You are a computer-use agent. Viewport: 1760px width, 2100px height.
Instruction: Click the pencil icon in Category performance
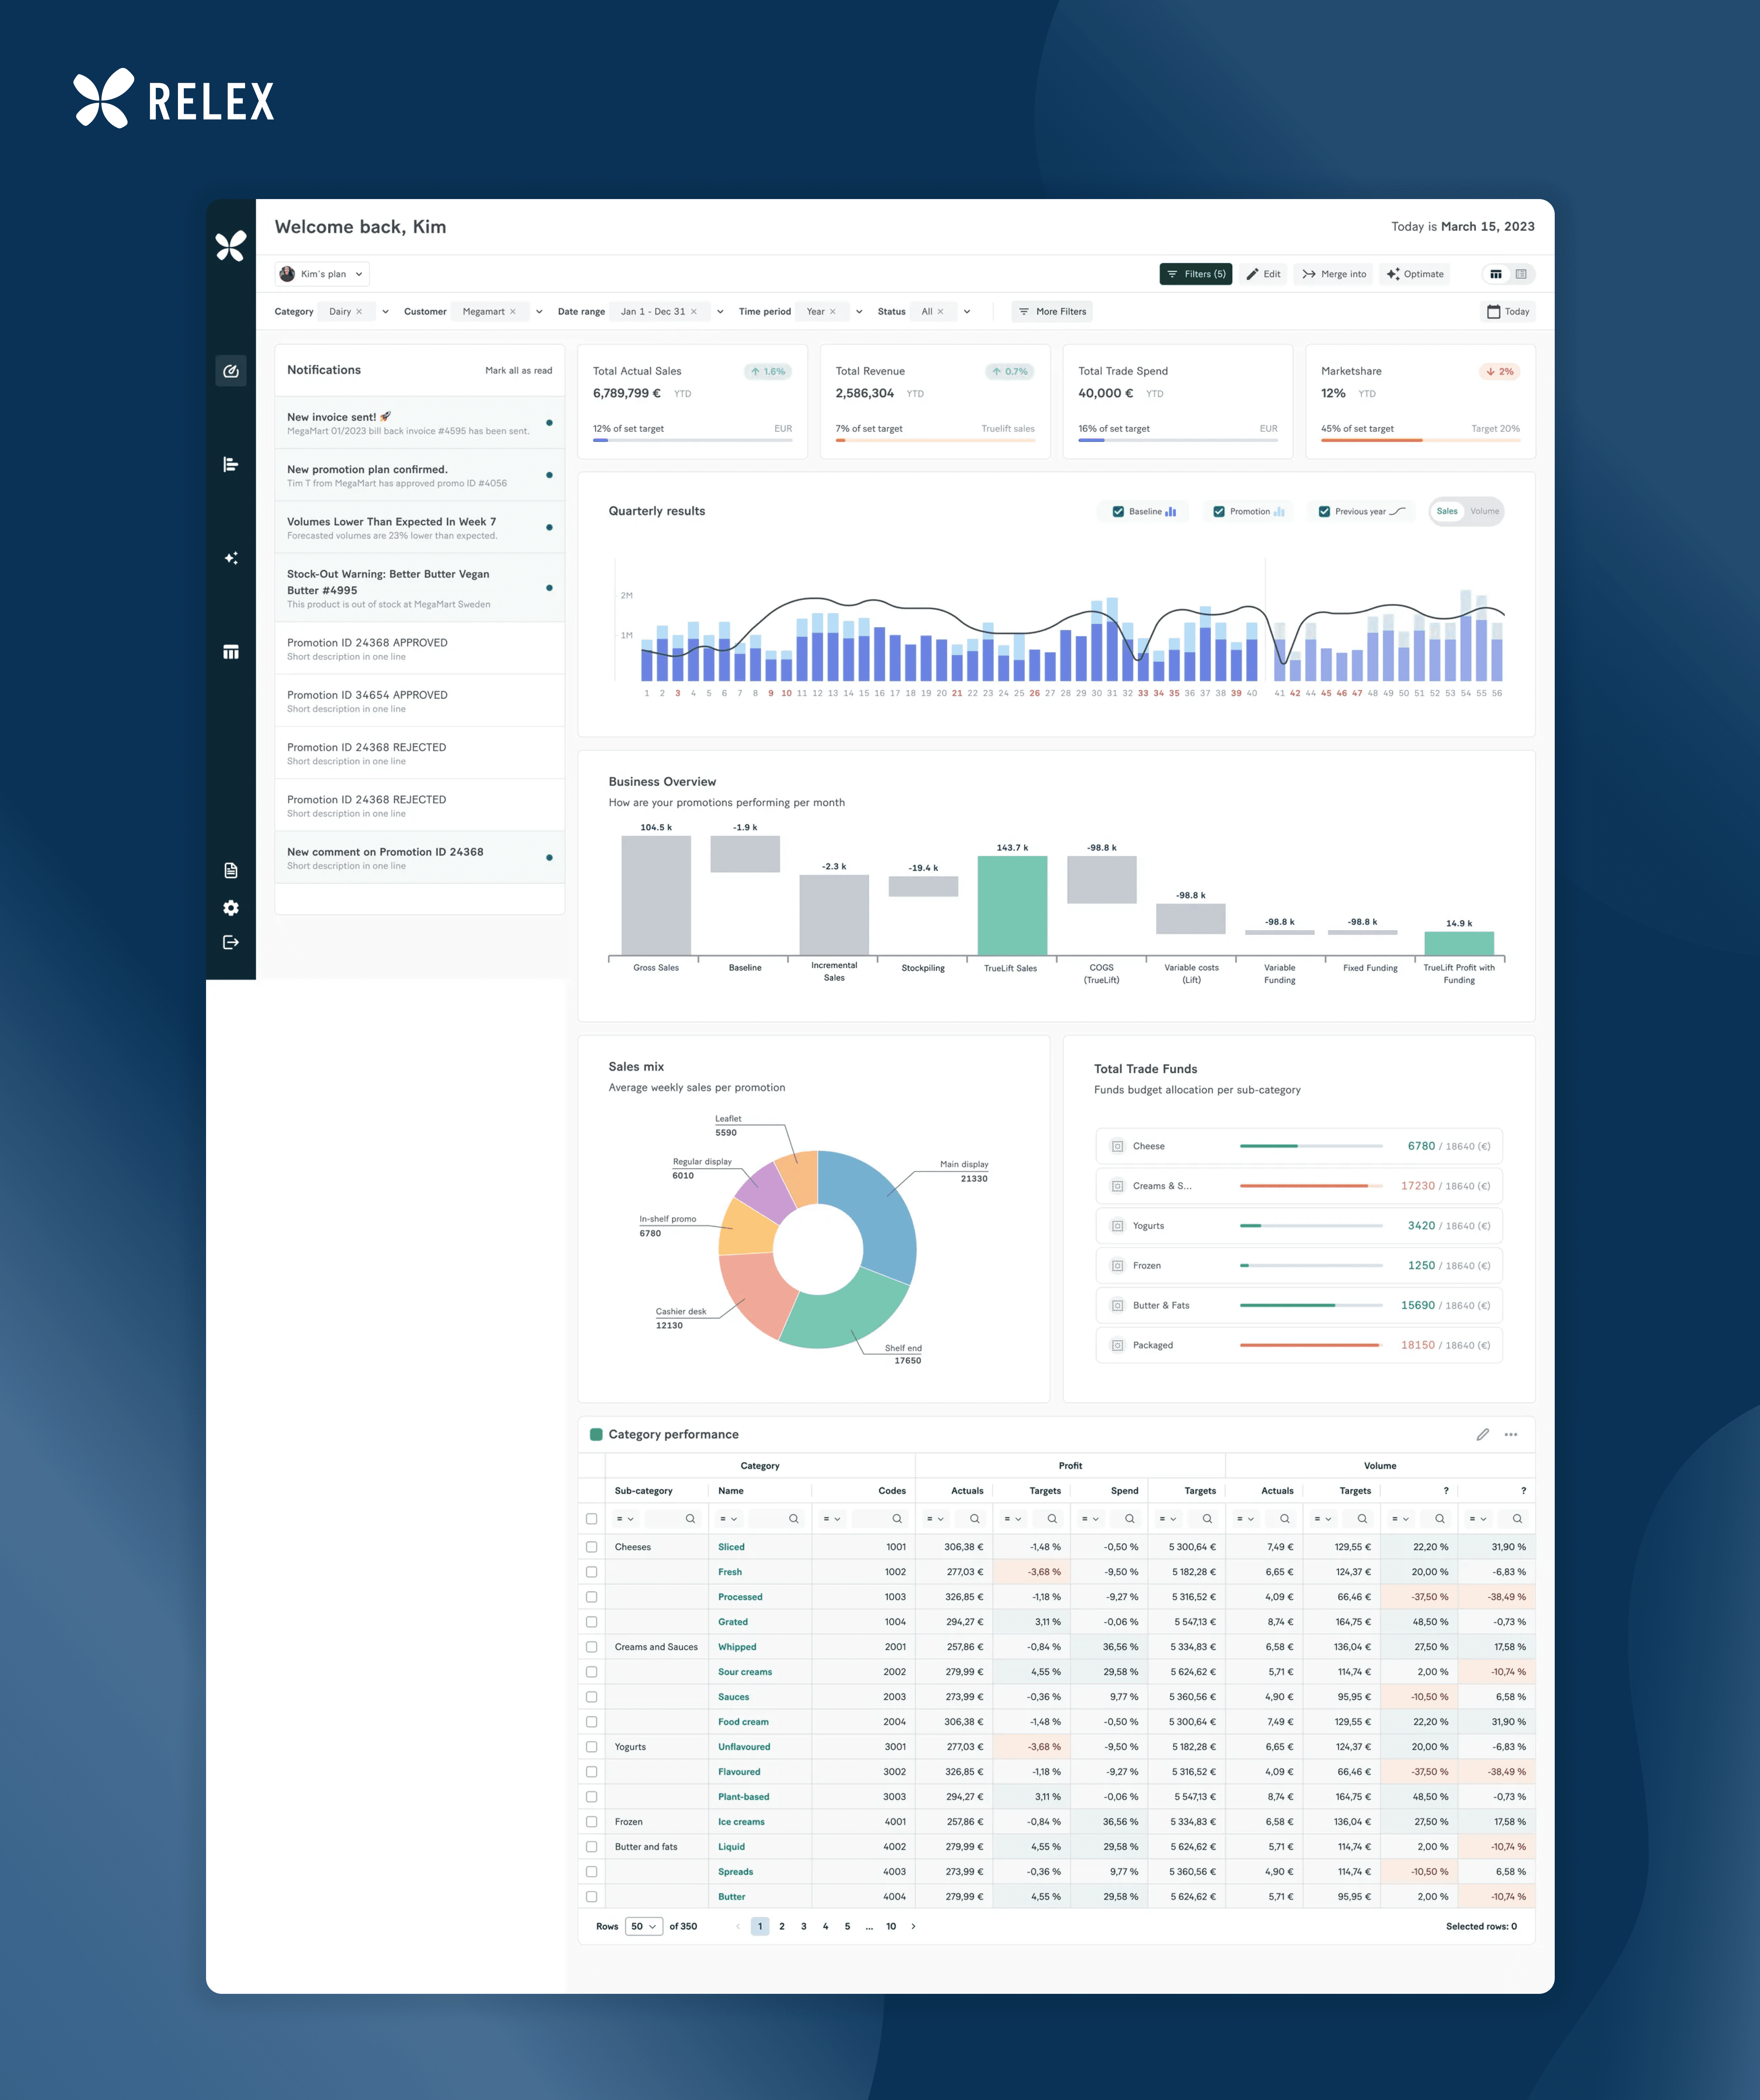tap(1482, 1434)
